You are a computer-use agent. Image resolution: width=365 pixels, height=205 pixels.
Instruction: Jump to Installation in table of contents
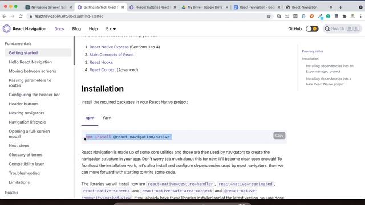click(310, 59)
